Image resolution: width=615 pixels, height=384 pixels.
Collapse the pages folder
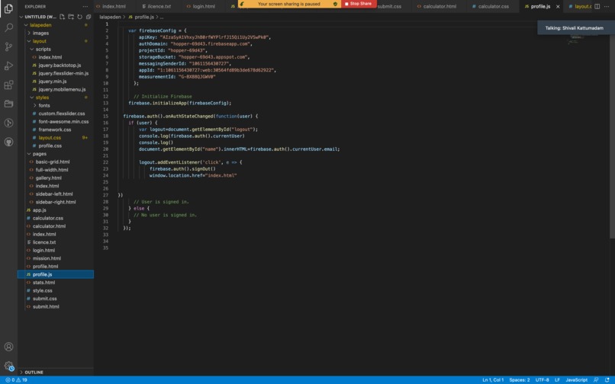click(29, 154)
